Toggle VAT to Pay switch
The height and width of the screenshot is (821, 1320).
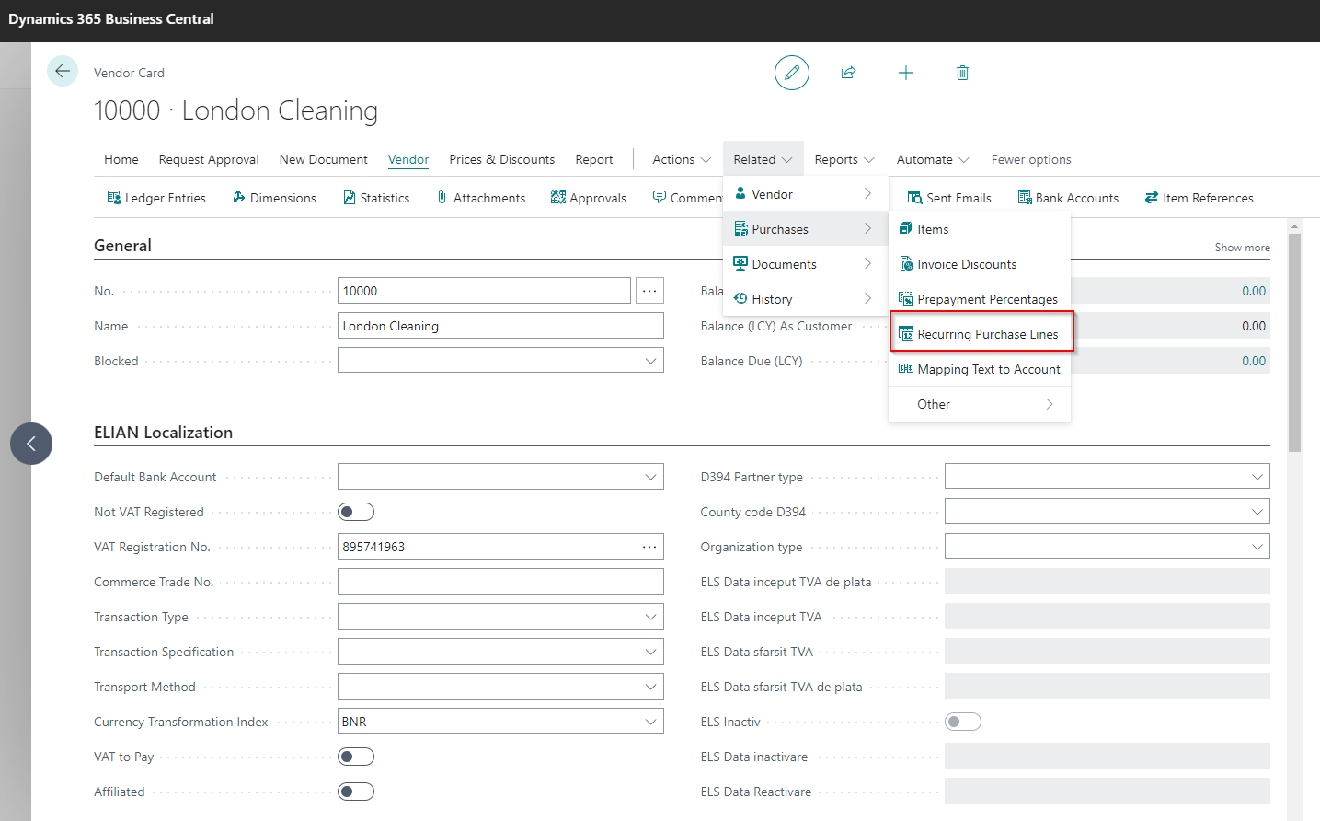356,757
